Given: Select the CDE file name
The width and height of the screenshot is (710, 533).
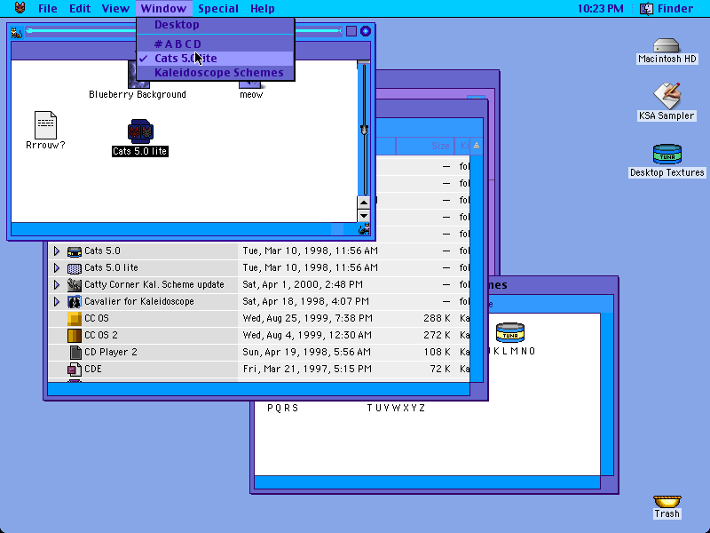Looking at the screenshot, I should [93, 369].
